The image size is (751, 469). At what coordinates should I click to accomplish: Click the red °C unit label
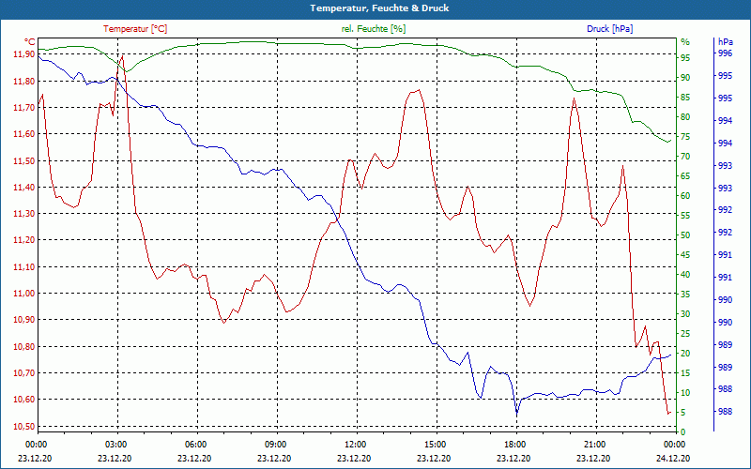pyautogui.click(x=30, y=42)
